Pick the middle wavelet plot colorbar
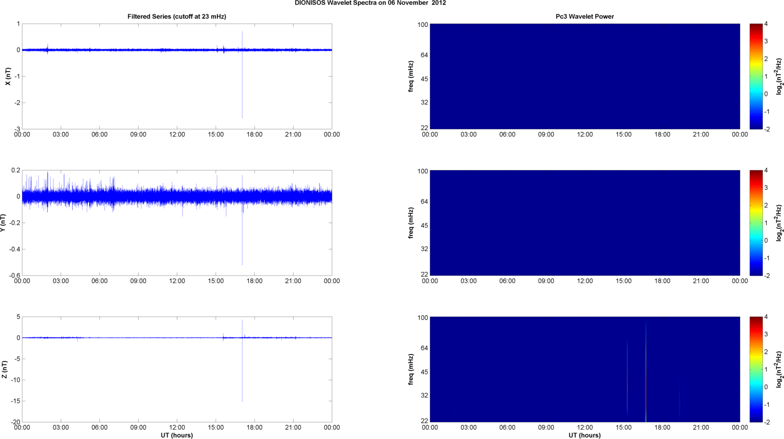This screenshot has width=784, height=439. point(756,223)
